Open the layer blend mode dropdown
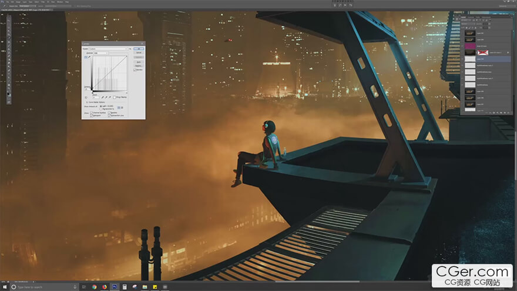This screenshot has width=517, height=291. [x=468, y=24]
